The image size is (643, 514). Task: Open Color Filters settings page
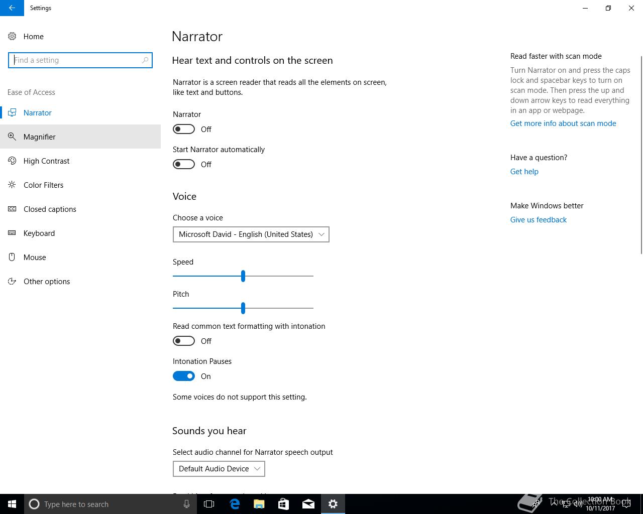tap(80, 185)
